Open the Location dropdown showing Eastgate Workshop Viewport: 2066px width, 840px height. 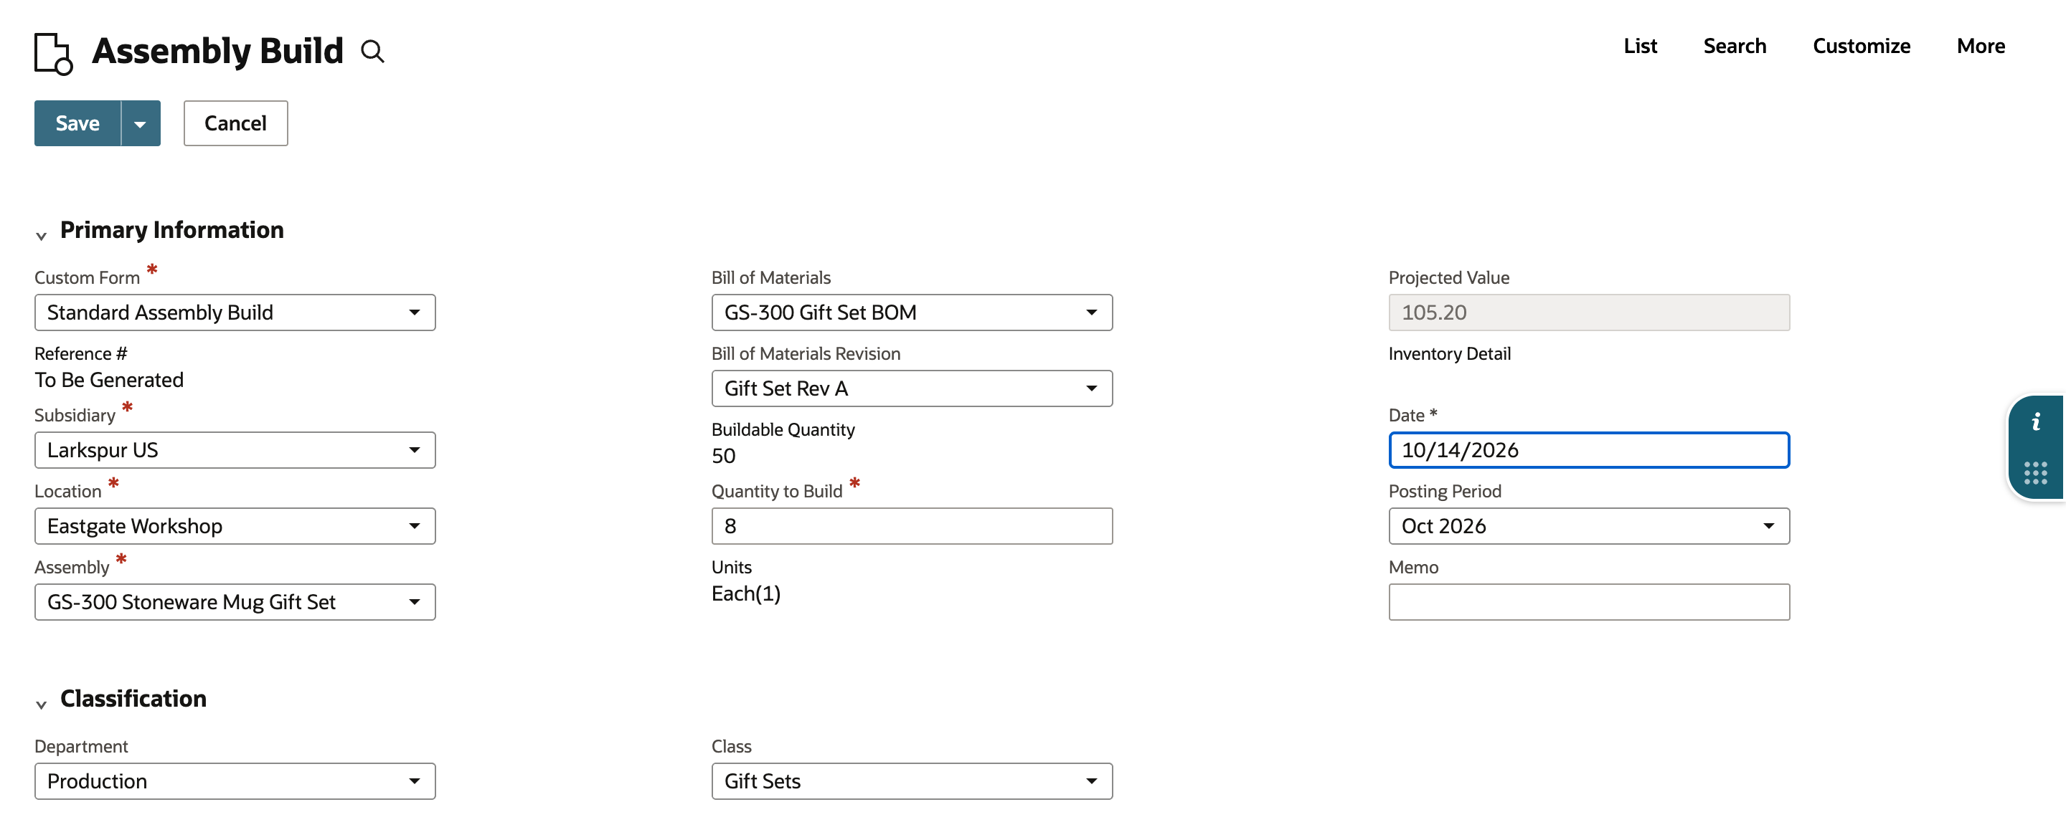235,527
